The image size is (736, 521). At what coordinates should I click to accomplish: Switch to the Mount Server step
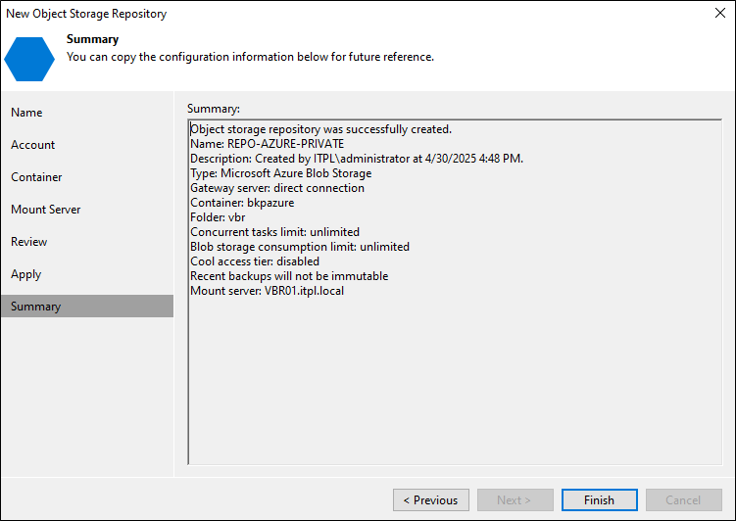(x=45, y=210)
